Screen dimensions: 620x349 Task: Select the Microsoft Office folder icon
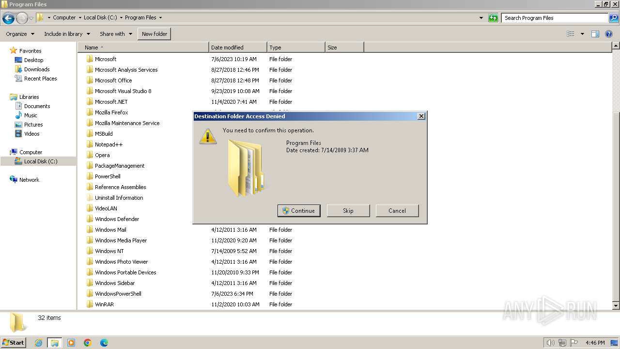[90, 80]
